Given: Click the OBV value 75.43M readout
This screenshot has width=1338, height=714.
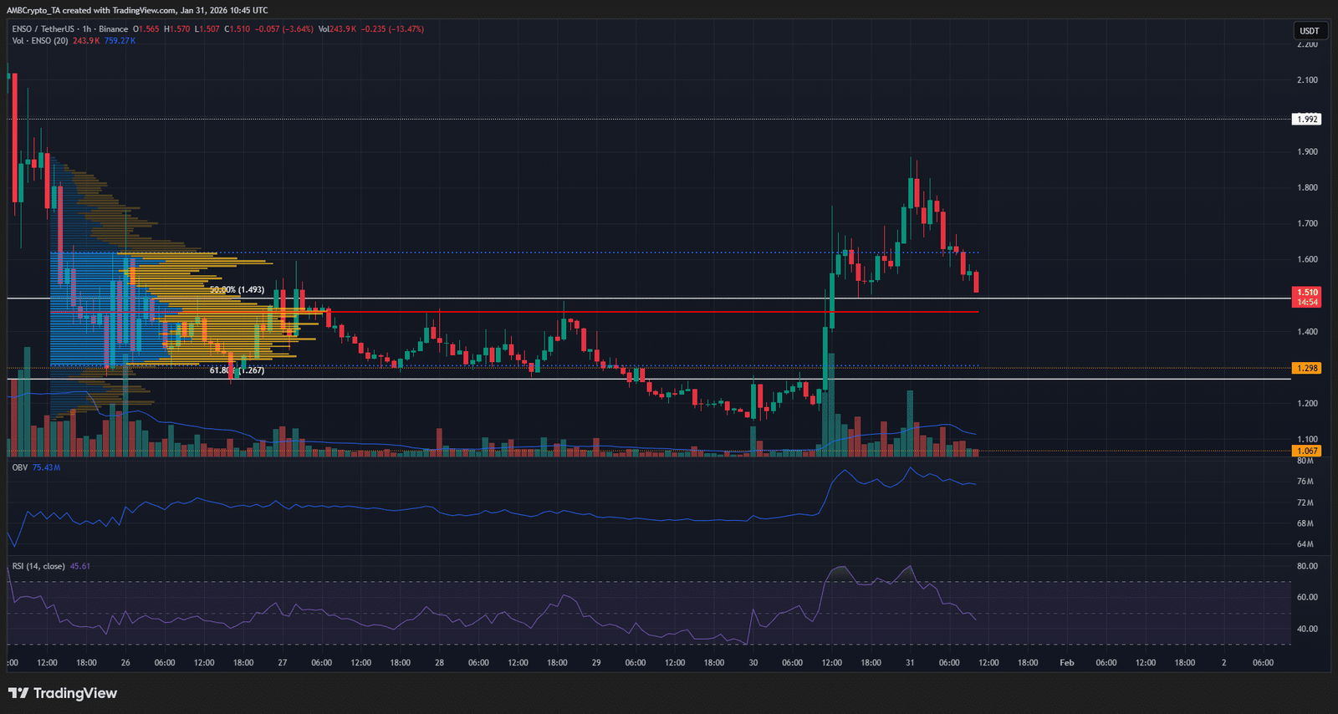Looking at the screenshot, I should tap(46, 467).
